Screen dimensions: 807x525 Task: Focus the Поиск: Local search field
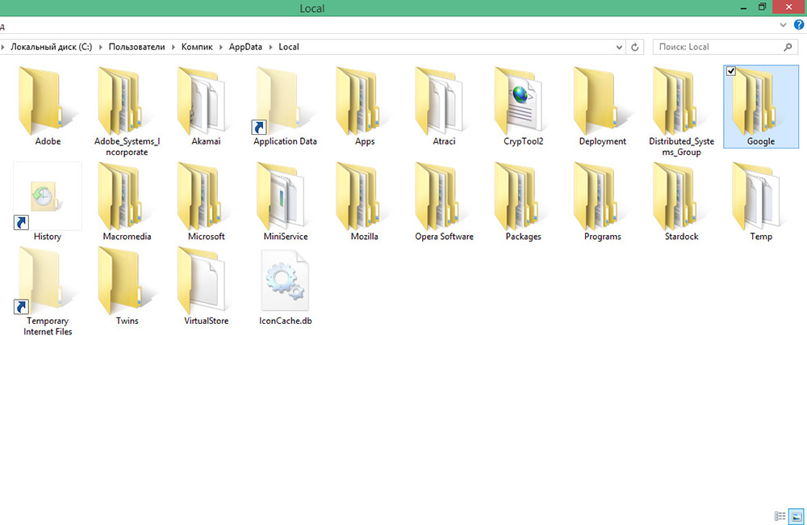pyautogui.click(x=718, y=47)
